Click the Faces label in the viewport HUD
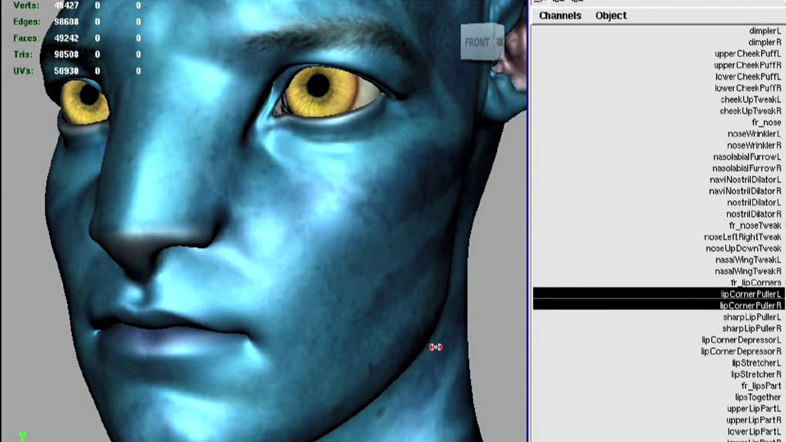The height and width of the screenshot is (442, 786). pos(26,38)
